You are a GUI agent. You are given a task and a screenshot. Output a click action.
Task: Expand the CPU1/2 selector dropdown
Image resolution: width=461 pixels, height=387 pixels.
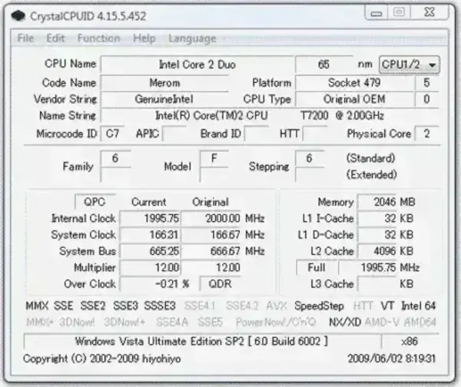[x=410, y=64]
